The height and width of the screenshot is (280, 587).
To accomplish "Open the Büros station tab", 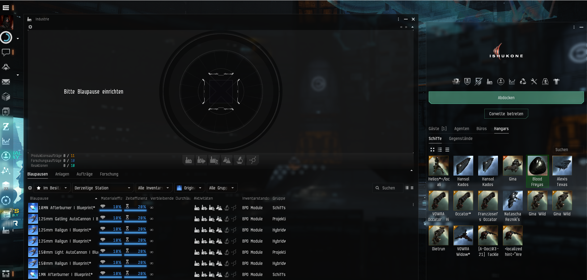I will tap(482, 129).
